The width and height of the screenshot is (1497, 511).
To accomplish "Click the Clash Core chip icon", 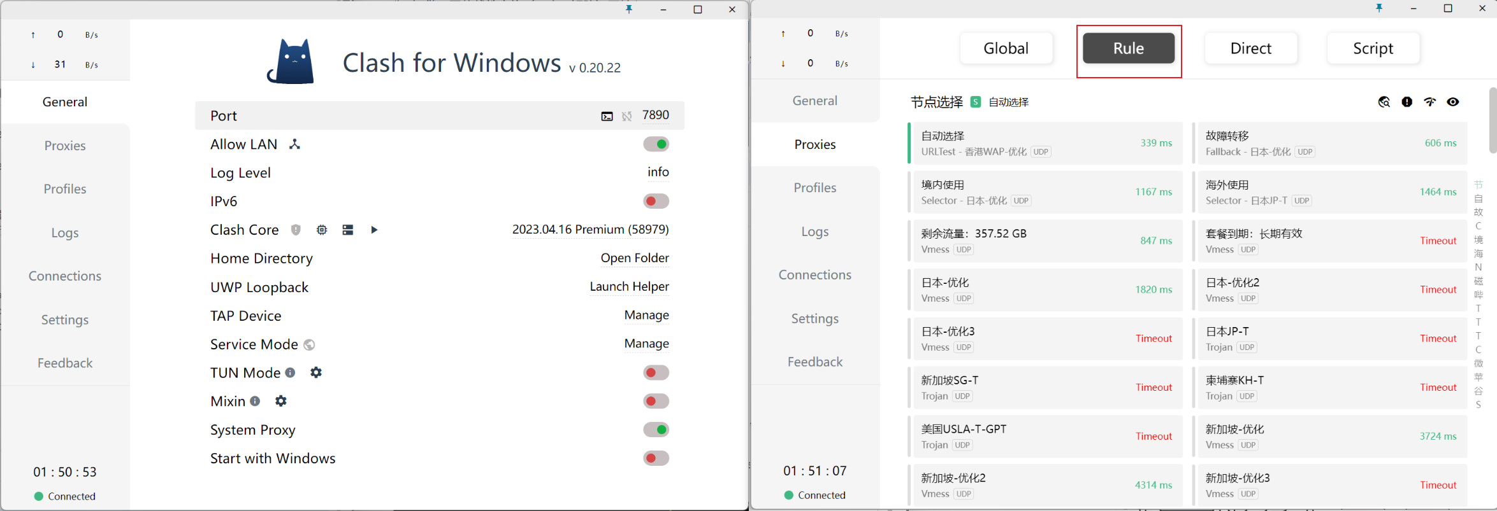I will pos(322,230).
